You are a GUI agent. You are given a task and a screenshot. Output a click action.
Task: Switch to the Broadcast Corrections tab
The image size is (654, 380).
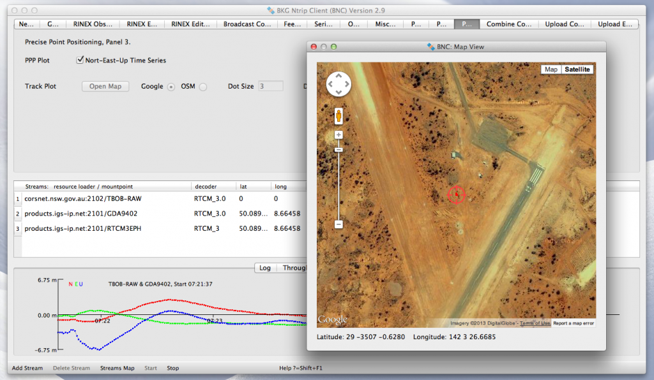pyautogui.click(x=247, y=24)
